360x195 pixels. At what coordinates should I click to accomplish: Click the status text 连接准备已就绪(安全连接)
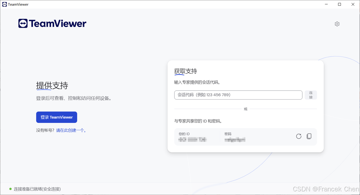tap(37, 189)
